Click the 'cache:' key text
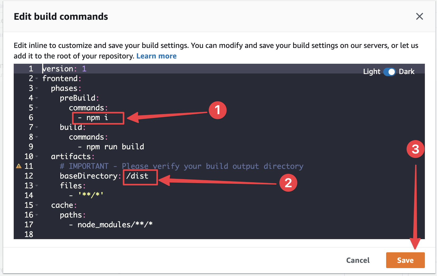The height and width of the screenshot is (276, 437). pyautogui.click(x=64, y=205)
